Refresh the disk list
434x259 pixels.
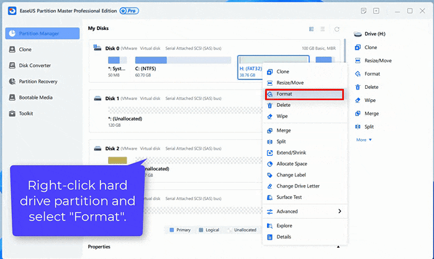[337, 29]
